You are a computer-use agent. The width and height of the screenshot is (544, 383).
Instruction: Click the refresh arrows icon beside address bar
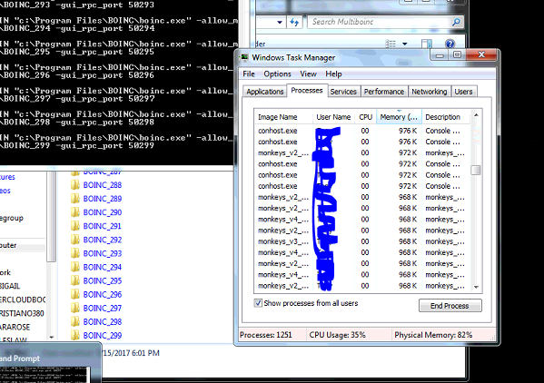click(294, 22)
